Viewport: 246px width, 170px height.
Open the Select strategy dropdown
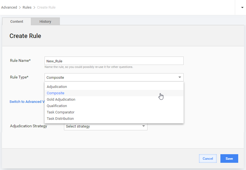coord(105,126)
